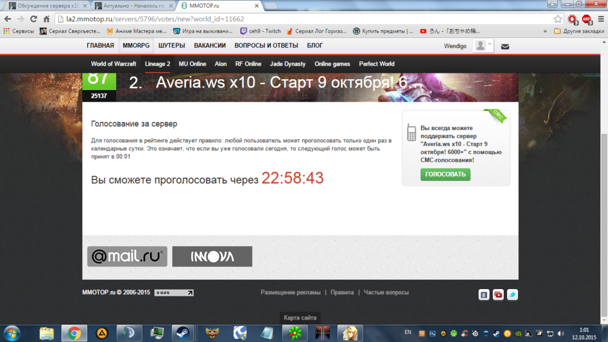Viewport: 608px width, 342px height.
Task: Click the mail.ru partner banner
Action: pyautogui.click(x=127, y=257)
